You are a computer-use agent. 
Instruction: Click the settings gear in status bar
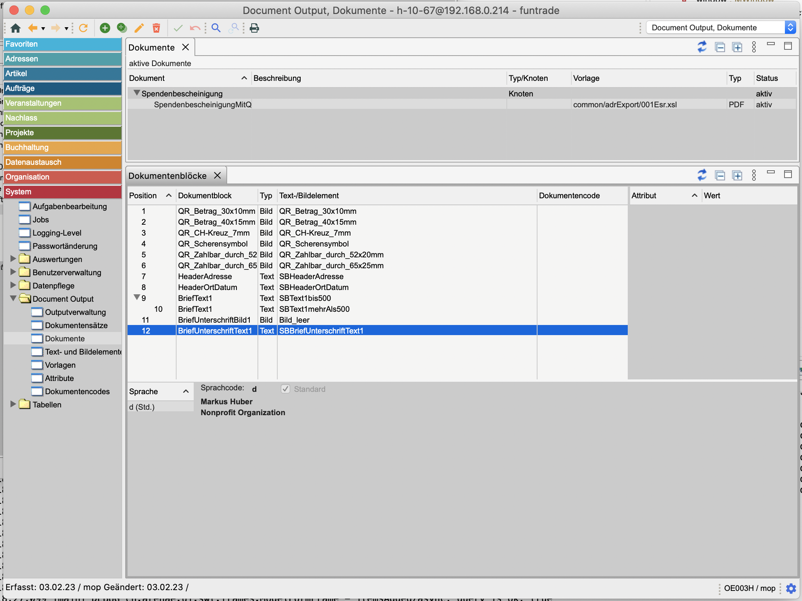pyautogui.click(x=791, y=588)
